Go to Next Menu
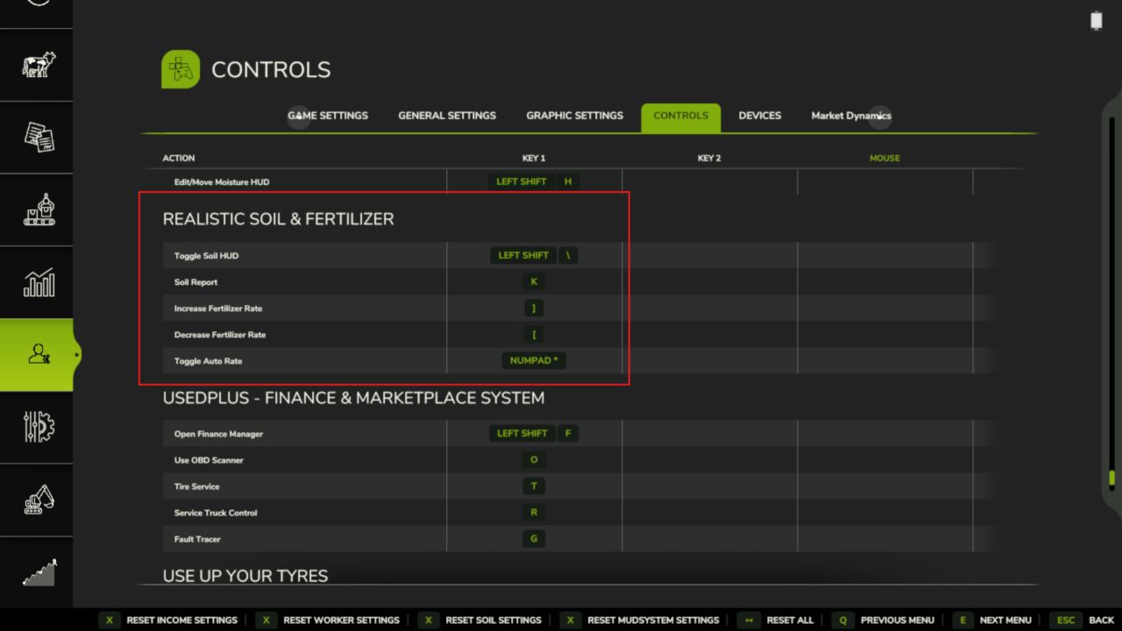The height and width of the screenshot is (631, 1122). coord(993,620)
